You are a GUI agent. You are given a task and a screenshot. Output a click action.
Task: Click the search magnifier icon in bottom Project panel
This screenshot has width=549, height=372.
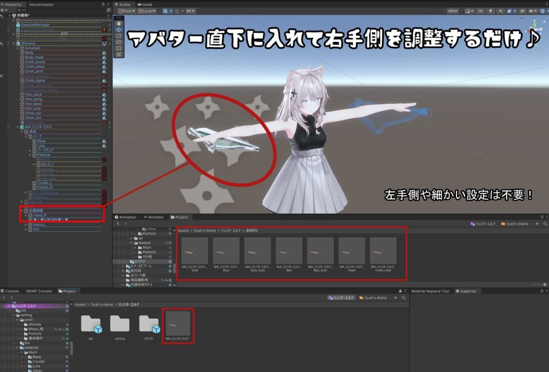(404, 298)
